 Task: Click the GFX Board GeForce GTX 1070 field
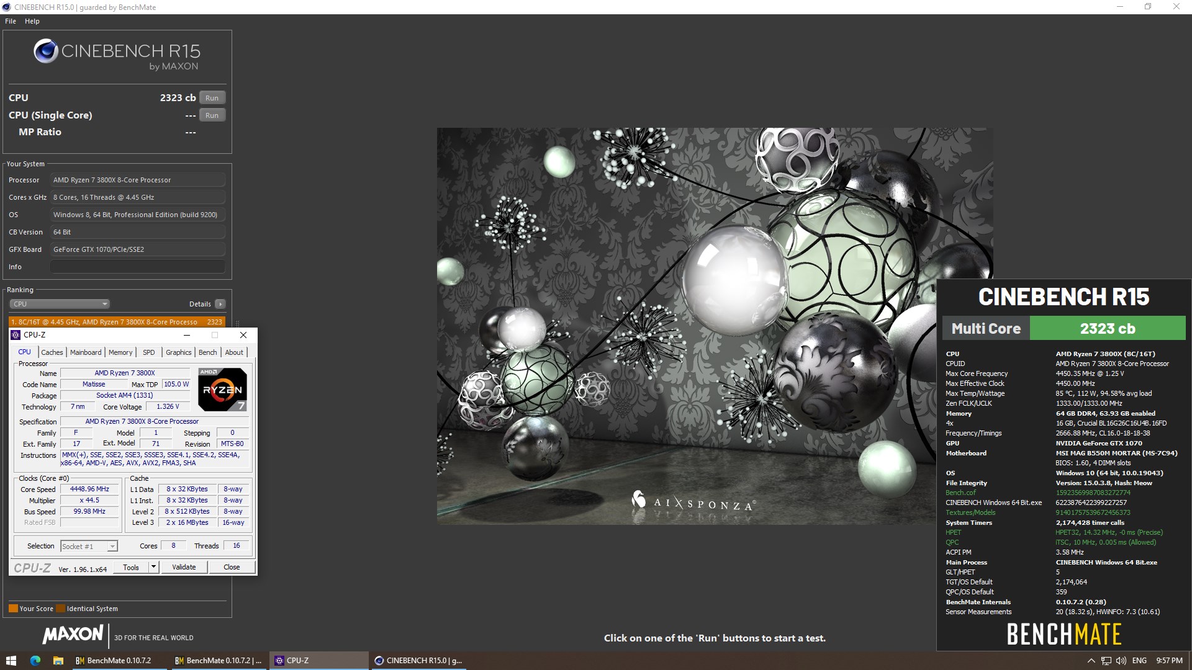coord(137,249)
